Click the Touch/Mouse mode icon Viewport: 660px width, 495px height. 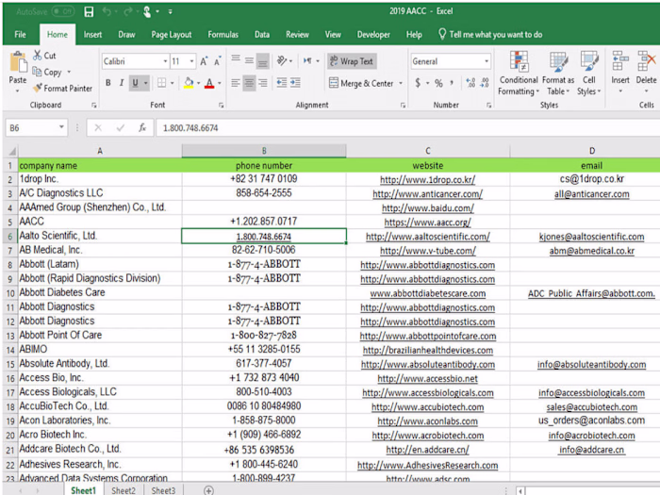point(147,11)
